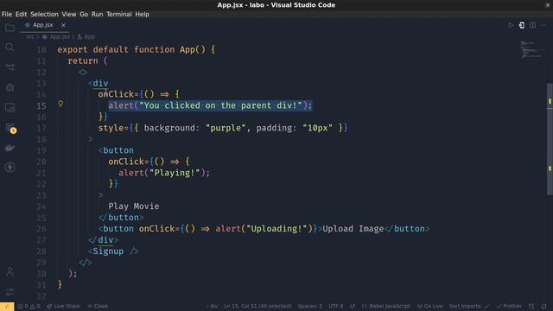553x311 pixels.
Task: Open the Terminal menu
Action: tap(119, 15)
